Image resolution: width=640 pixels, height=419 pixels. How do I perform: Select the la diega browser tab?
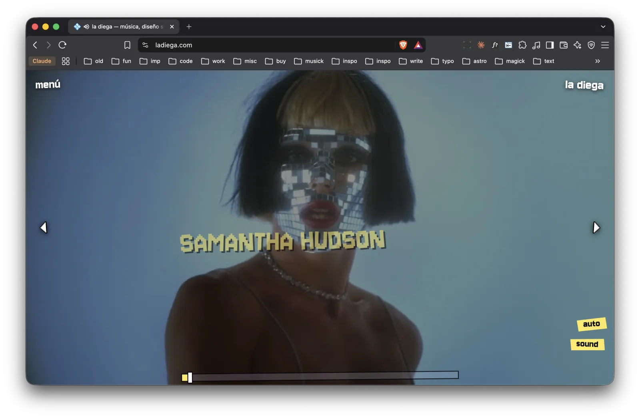point(124,27)
